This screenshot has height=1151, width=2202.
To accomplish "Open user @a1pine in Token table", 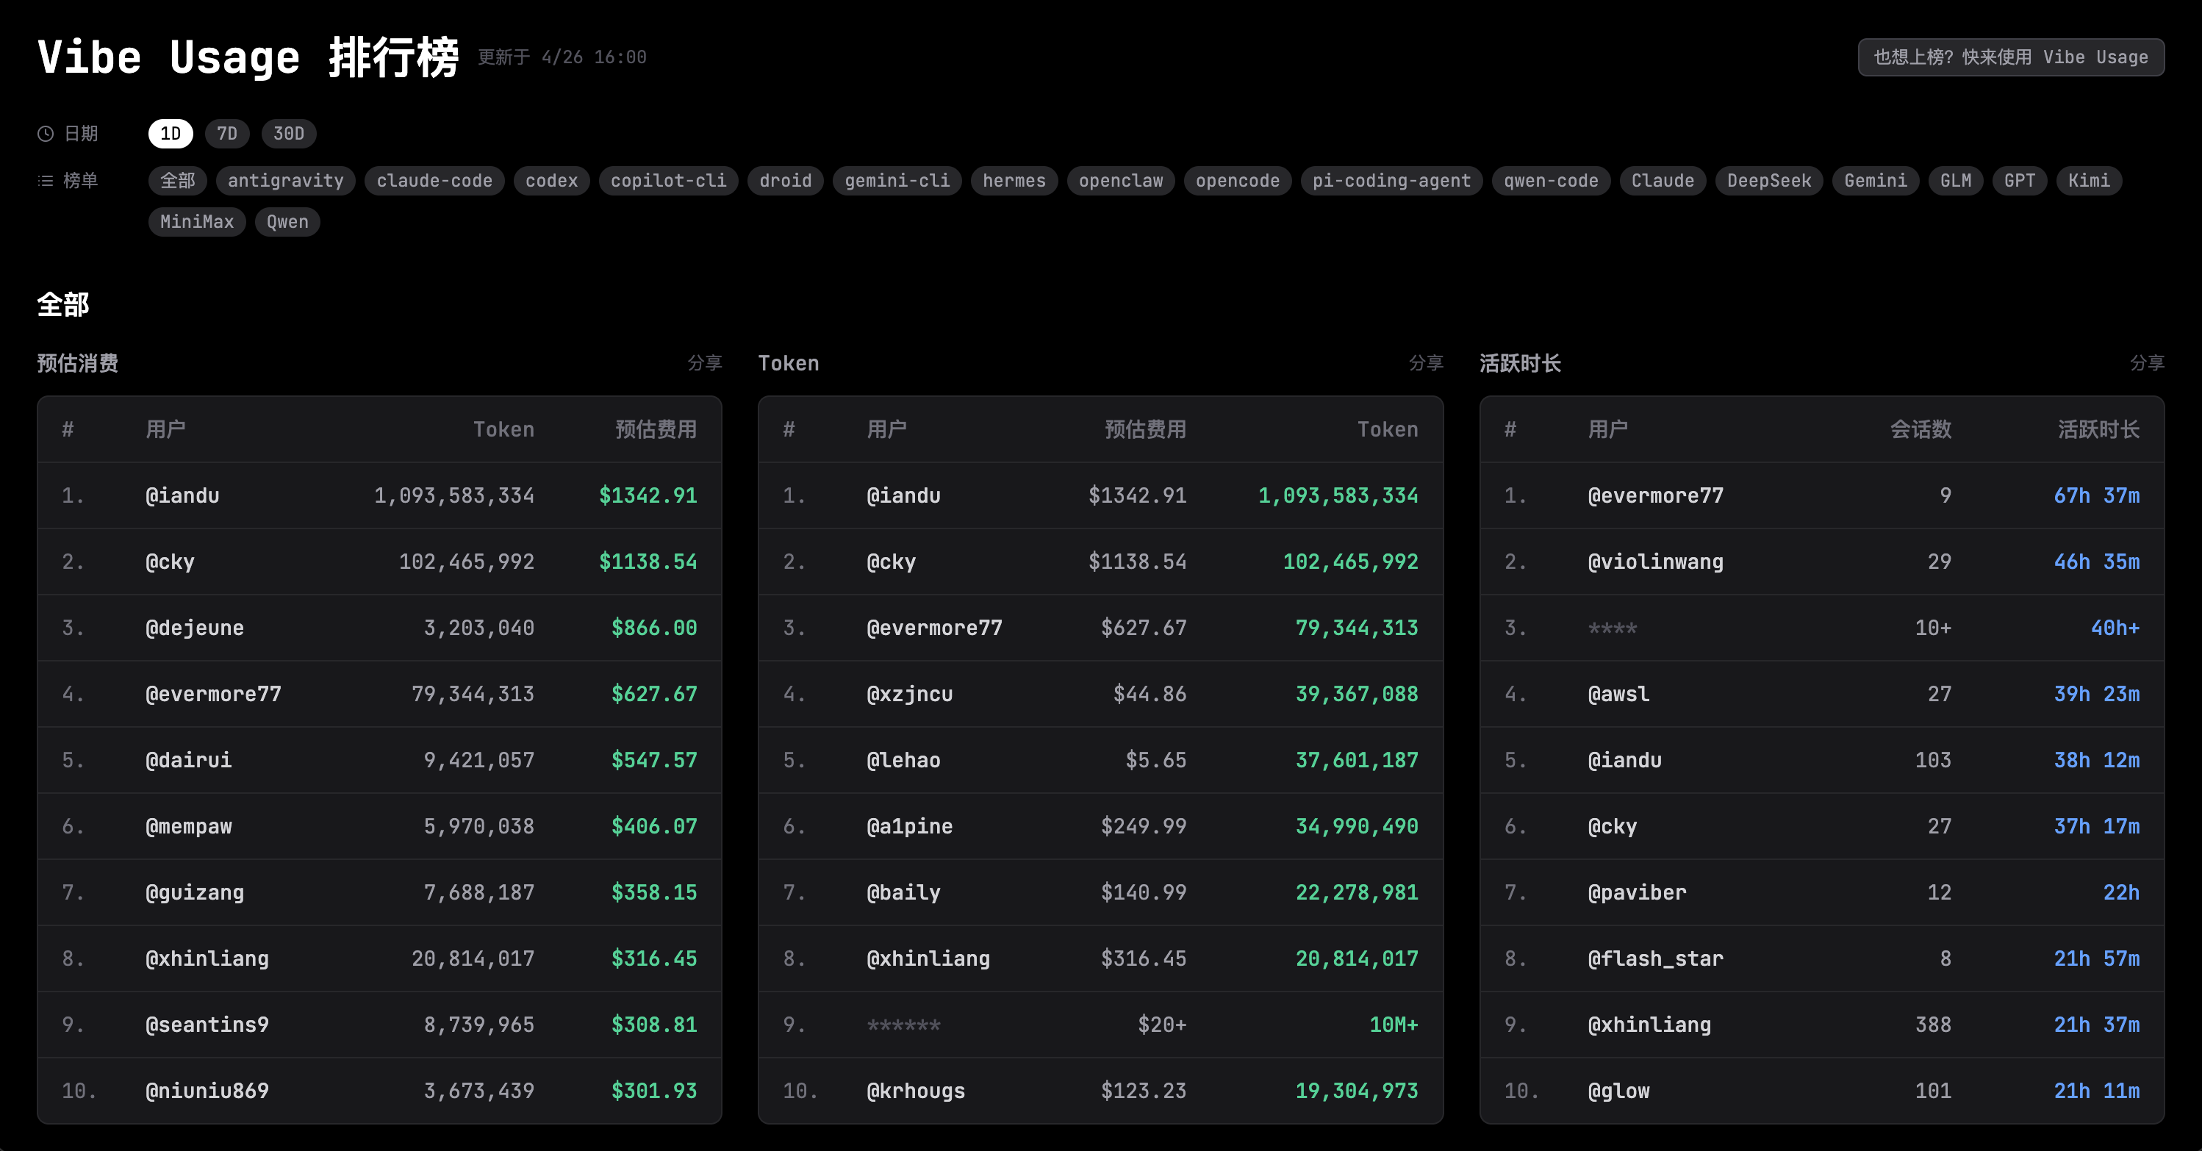I will tap(909, 826).
